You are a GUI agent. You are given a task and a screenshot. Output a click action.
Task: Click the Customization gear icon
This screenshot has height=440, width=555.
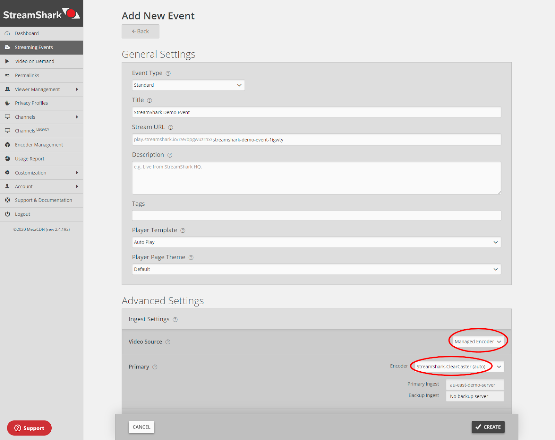[x=7, y=172]
